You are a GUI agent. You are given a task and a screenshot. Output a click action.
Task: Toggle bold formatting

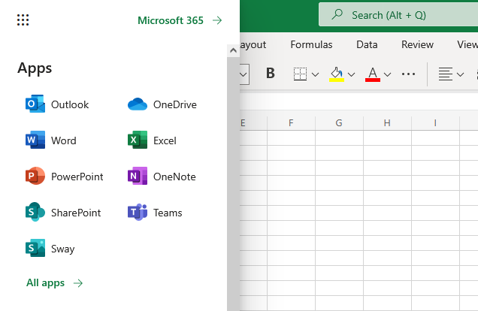coord(270,74)
